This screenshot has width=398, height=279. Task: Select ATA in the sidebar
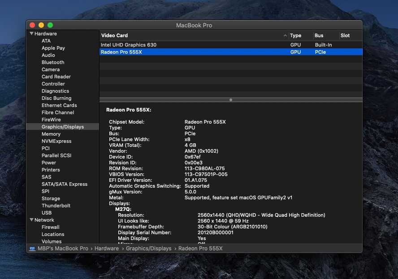click(x=46, y=41)
